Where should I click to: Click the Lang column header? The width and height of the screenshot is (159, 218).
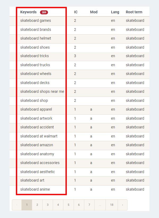pos(115,12)
